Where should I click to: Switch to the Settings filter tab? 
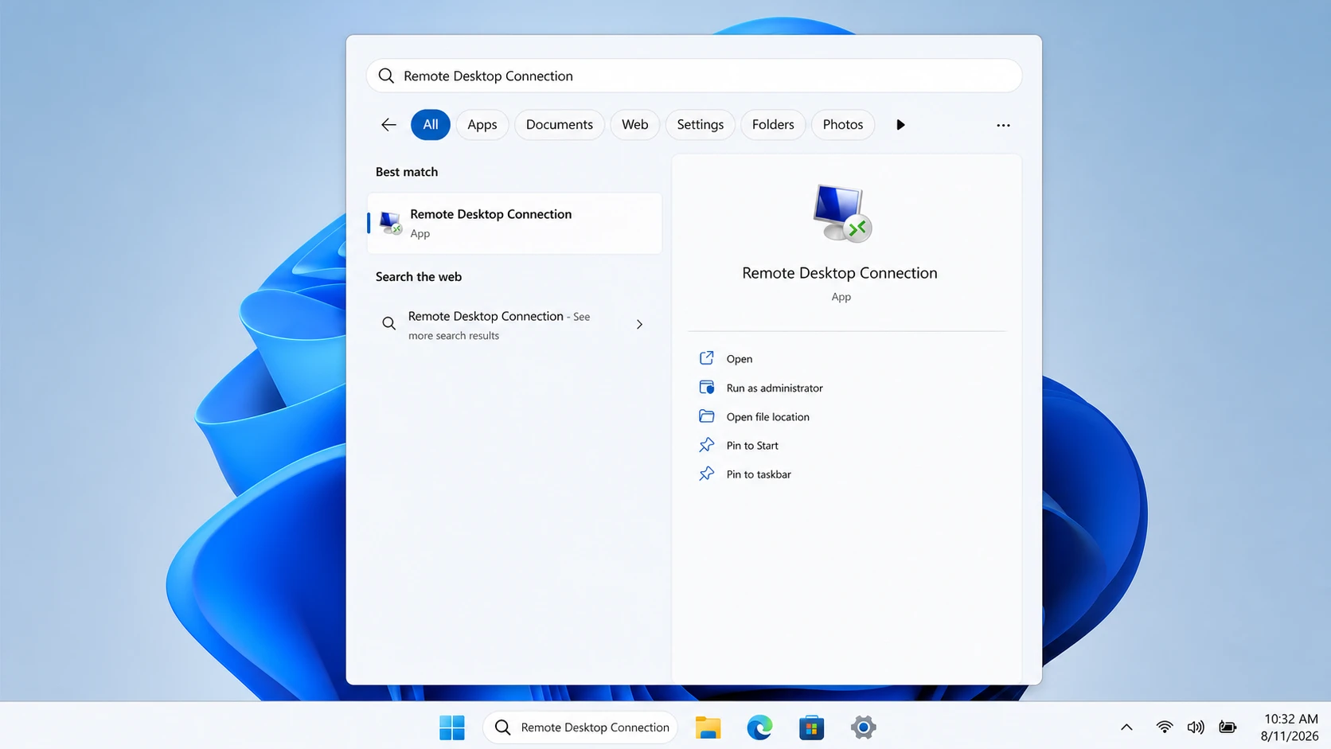[x=701, y=125]
